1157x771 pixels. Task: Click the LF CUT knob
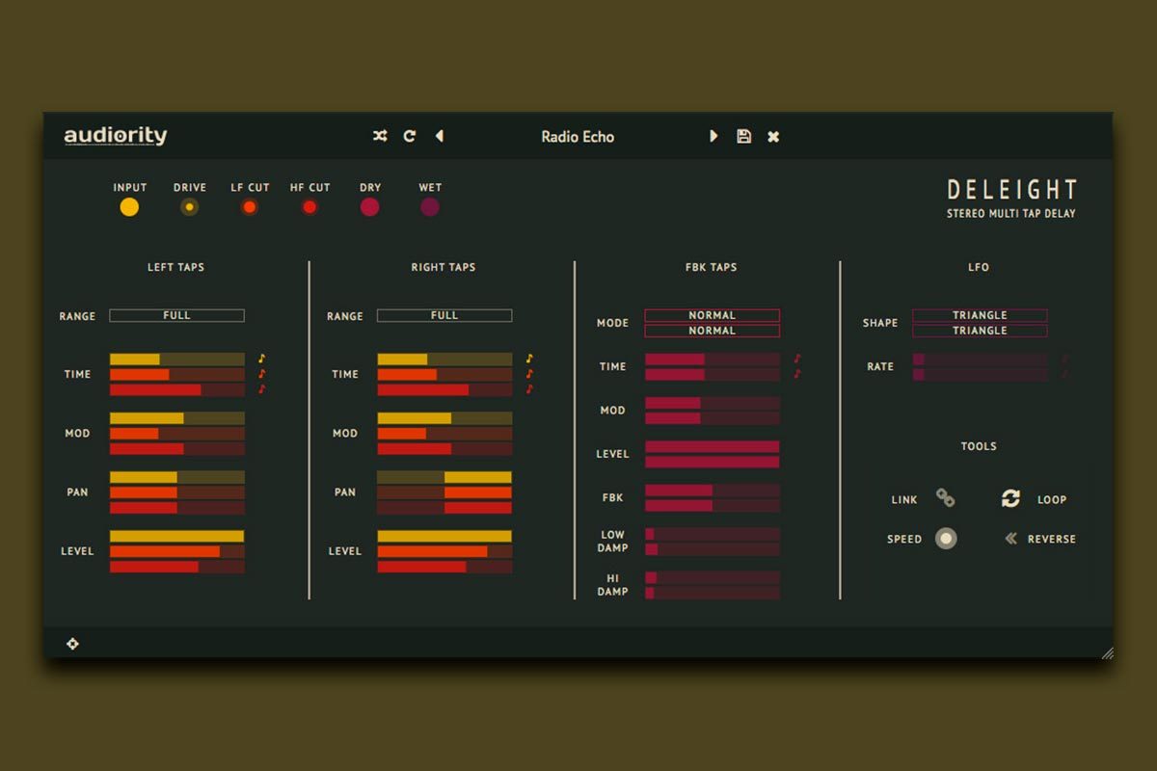coord(250,207)
